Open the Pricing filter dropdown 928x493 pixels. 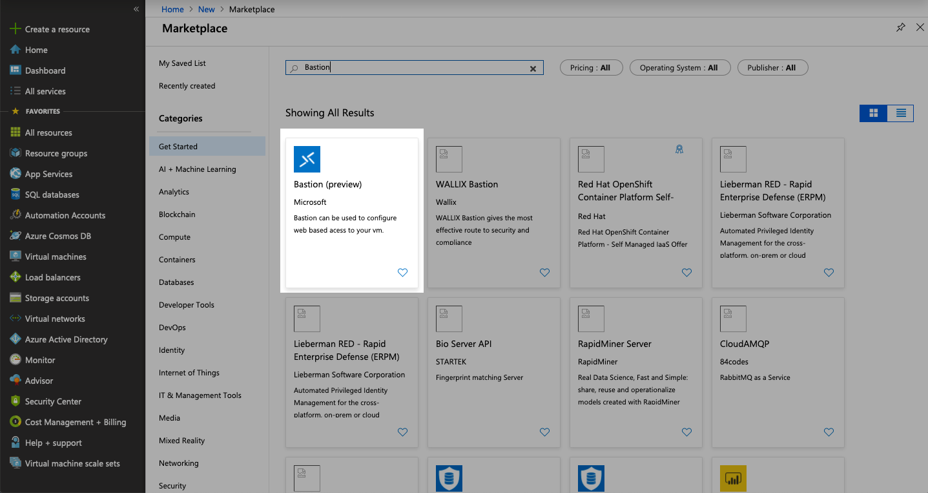[x=590, y=68]
